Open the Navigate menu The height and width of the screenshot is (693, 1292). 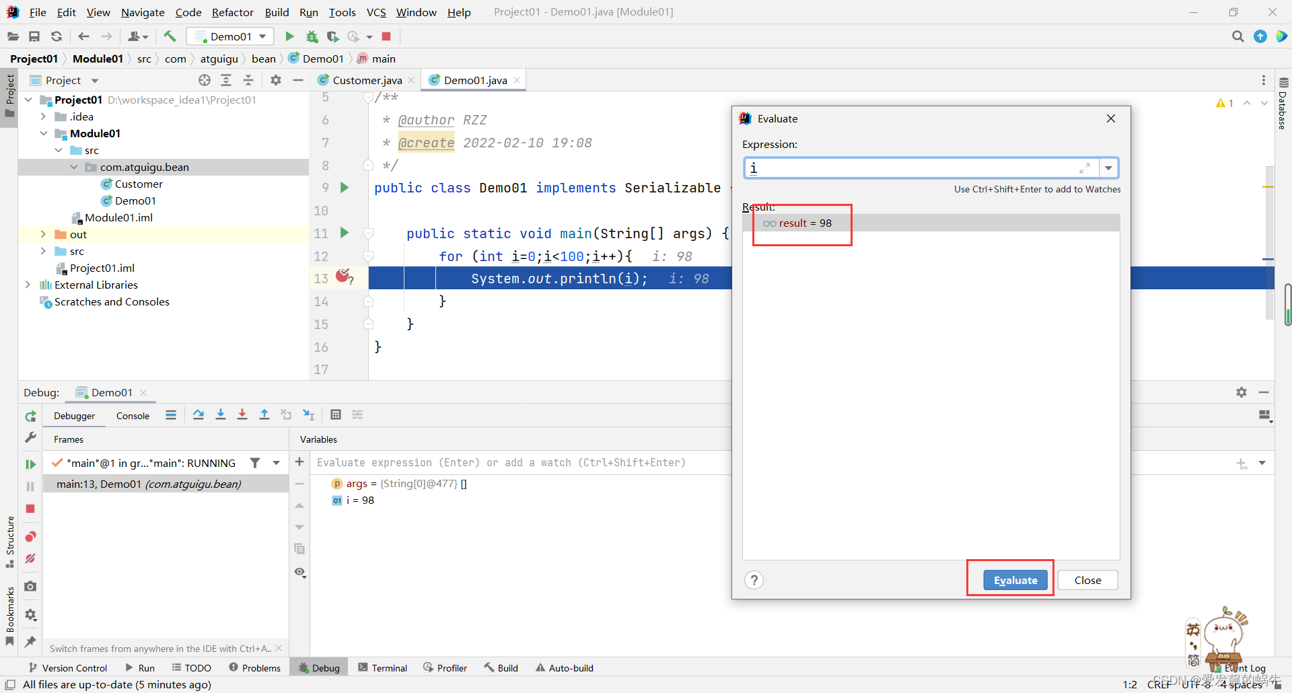pos(143,12)
